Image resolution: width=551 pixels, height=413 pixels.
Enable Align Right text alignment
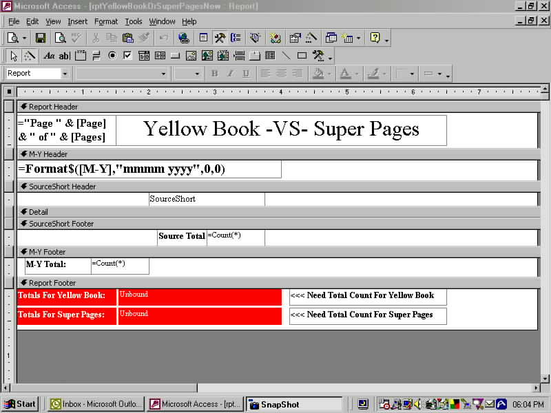(298, 74)
